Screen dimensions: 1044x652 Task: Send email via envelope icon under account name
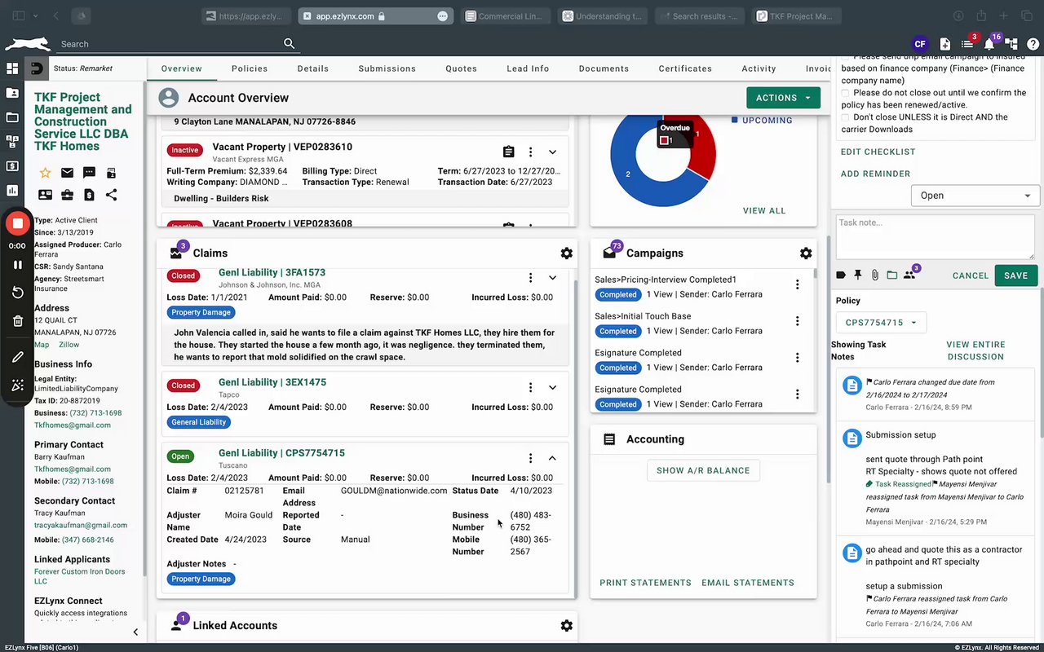point(67,173)
